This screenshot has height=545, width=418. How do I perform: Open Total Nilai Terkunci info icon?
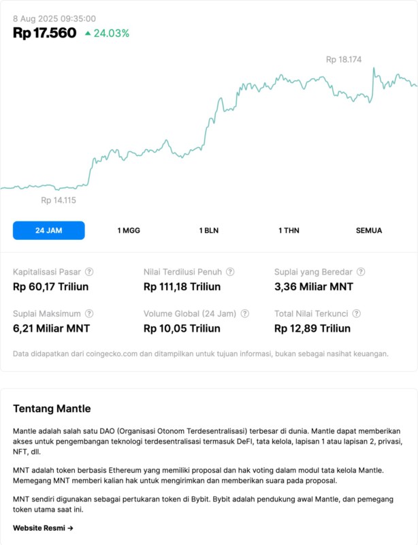pyautogui.click(x=357, y=314)
